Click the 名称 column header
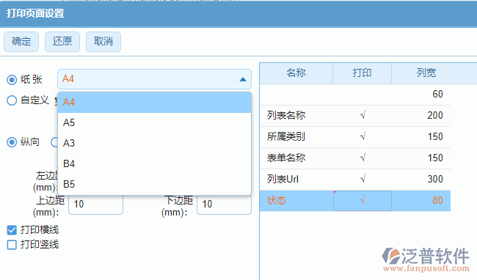 296,73
